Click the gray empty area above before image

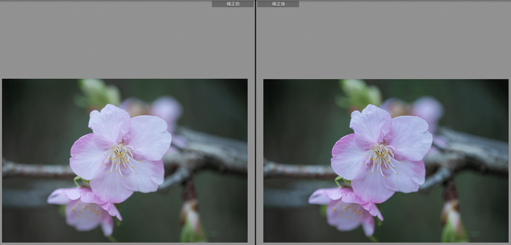[x=123, y=43]
